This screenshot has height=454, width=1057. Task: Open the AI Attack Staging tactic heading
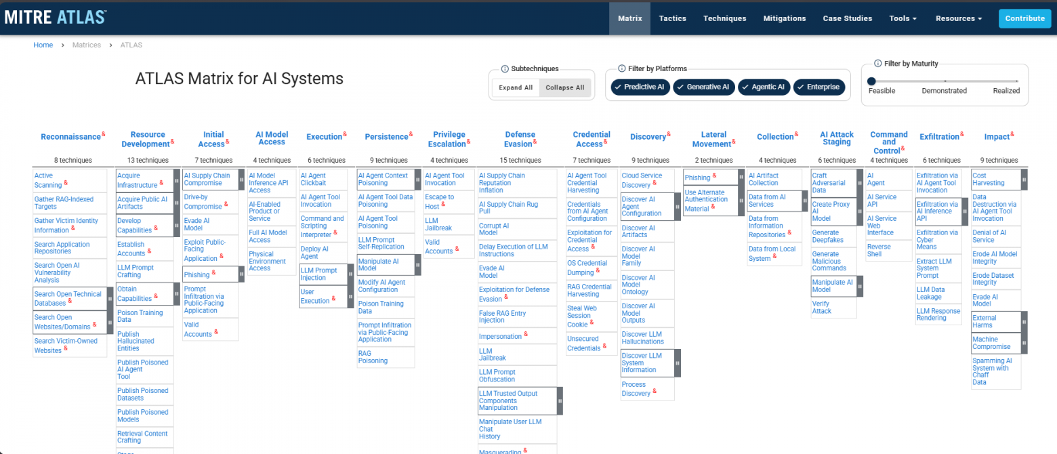(837, 138)
